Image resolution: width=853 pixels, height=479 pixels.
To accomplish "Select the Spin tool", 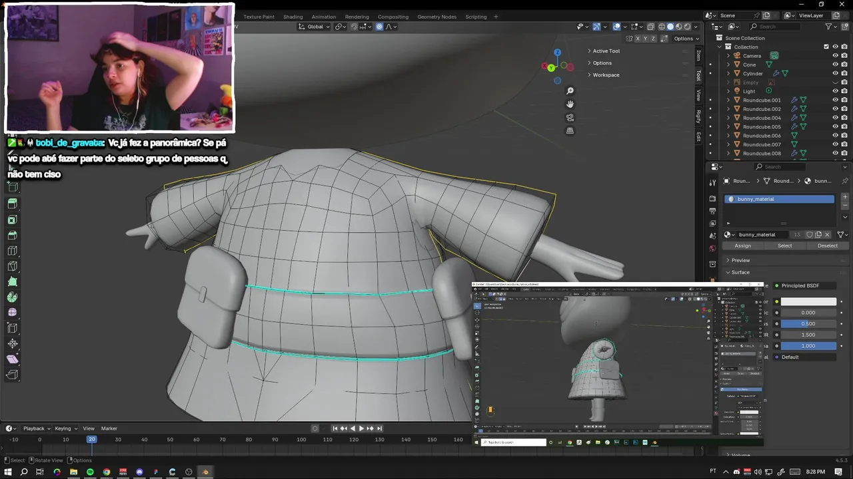I will (12, 297).
